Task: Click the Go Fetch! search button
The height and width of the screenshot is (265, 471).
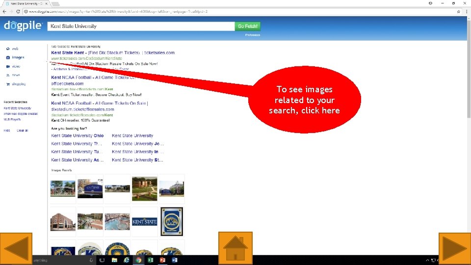Action: click(247, 26)
